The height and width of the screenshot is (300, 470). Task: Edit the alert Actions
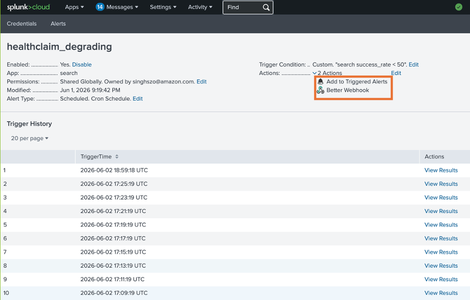396,73
